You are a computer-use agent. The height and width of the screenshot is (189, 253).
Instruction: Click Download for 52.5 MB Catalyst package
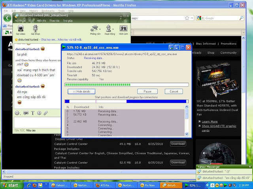tap(178, 162)
